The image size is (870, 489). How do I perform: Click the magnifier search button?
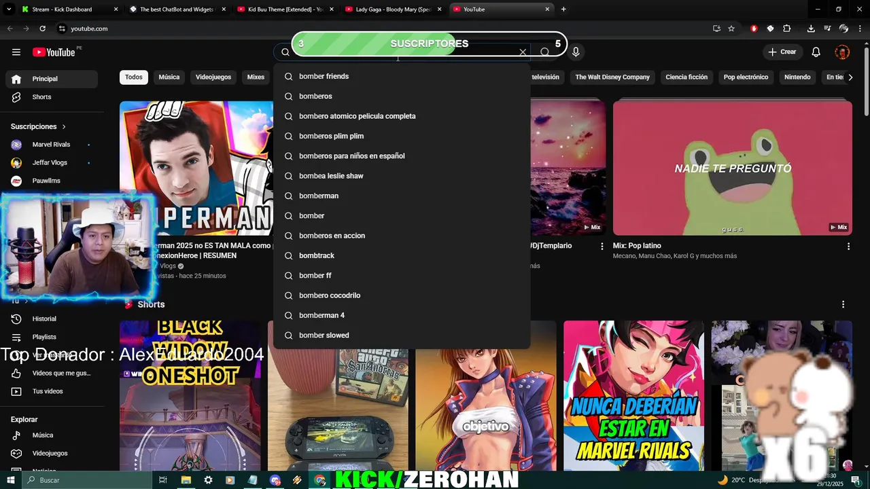click(544, 52)
